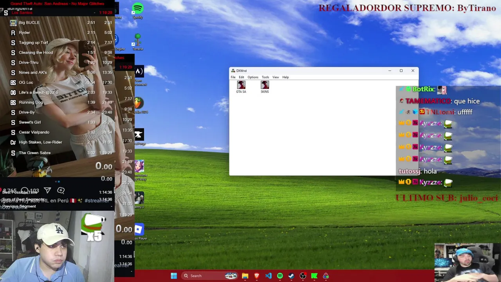
Task: Click the BotRix chat username
Action: (424, 89)
